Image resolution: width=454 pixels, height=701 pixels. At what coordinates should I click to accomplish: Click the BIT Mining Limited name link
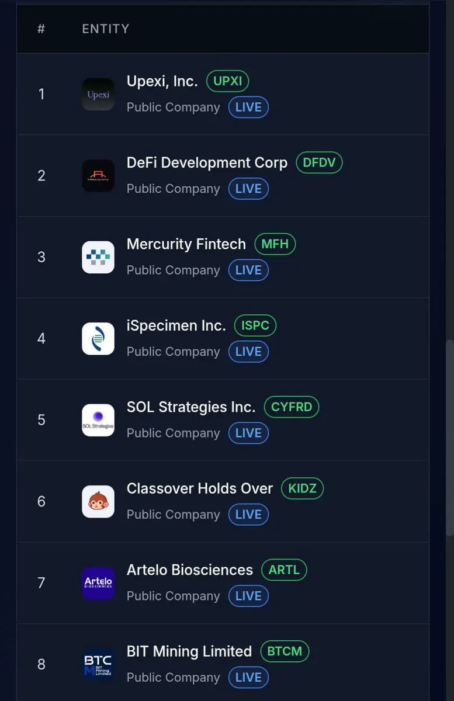[x=189, y=651]
